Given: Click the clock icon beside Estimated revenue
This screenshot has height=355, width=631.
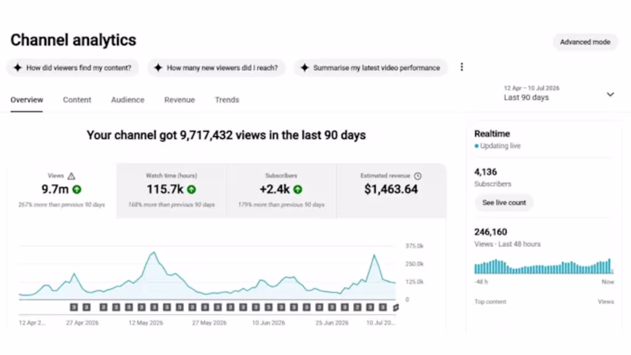Looking at the screenshot, I should [x=418, y=176].
